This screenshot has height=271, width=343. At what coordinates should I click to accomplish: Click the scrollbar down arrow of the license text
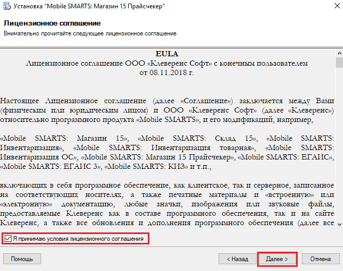pos(339,224)
